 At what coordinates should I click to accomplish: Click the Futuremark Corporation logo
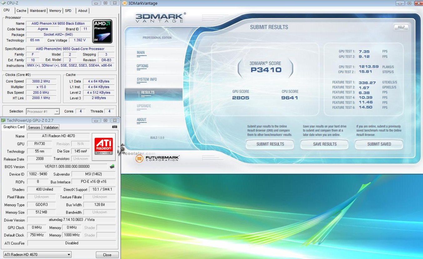coord(157,158)
